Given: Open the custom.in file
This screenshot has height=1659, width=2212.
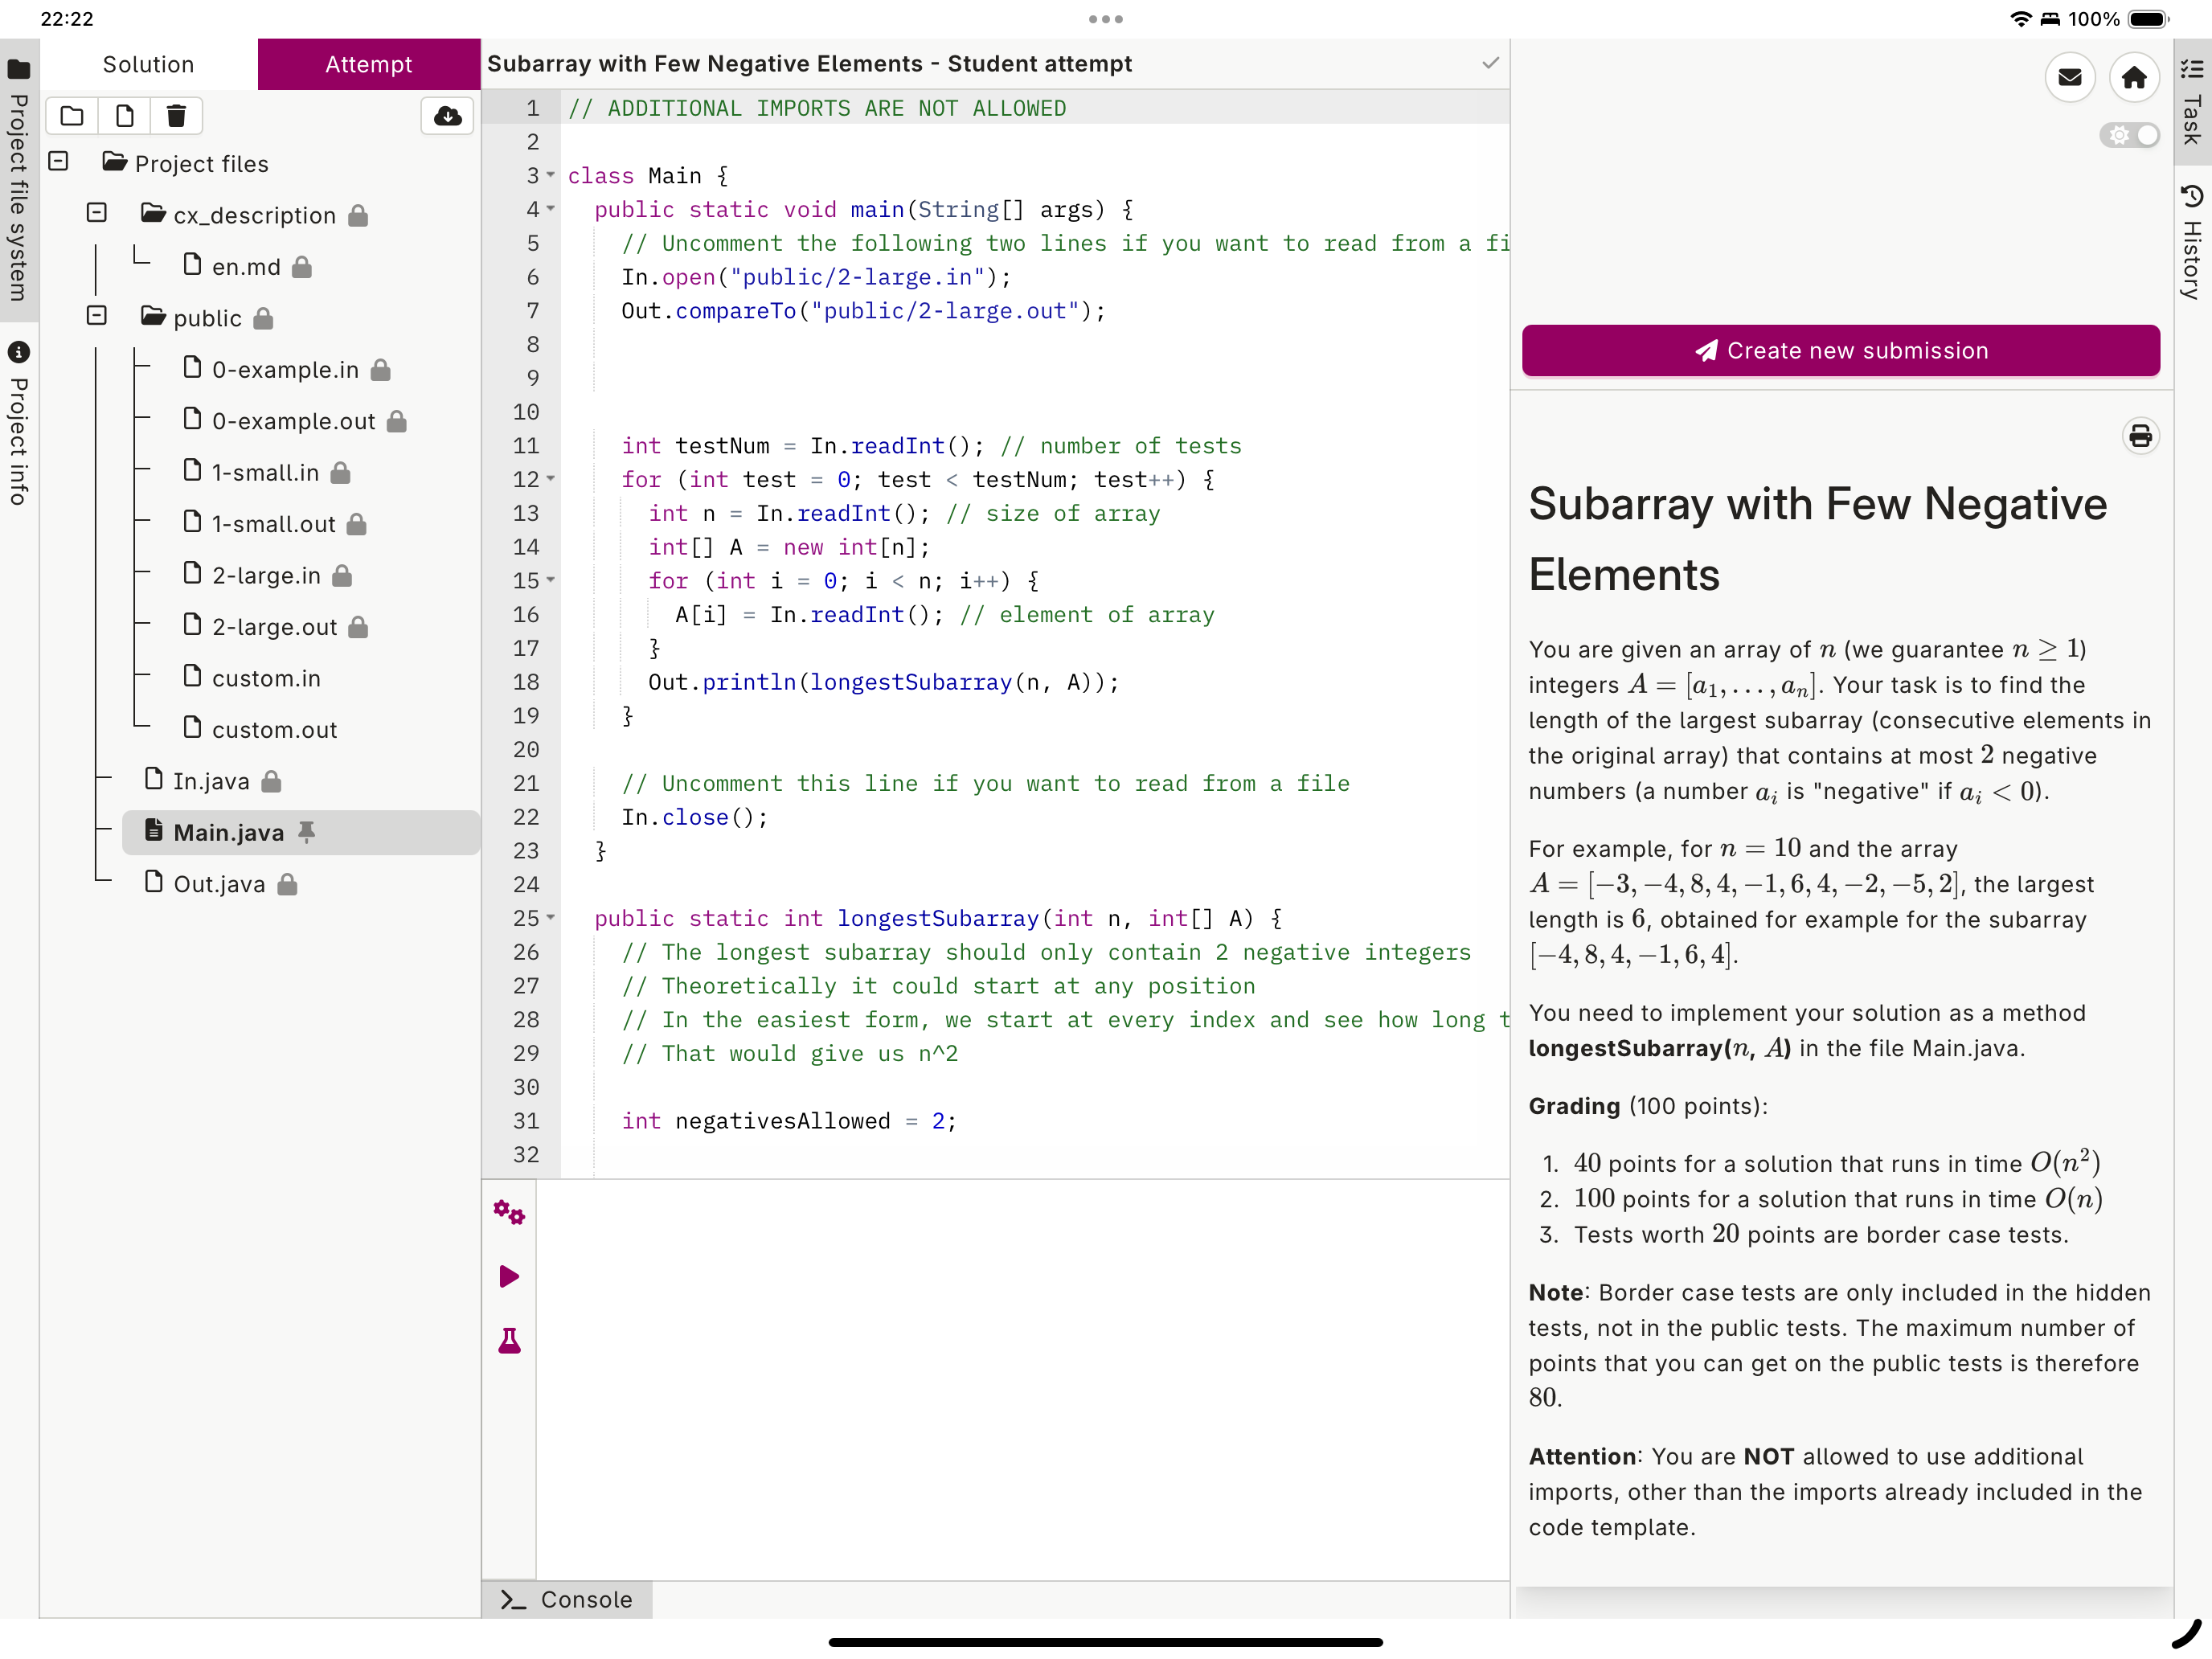Looking at the screenshot, I should pos(266,678).
